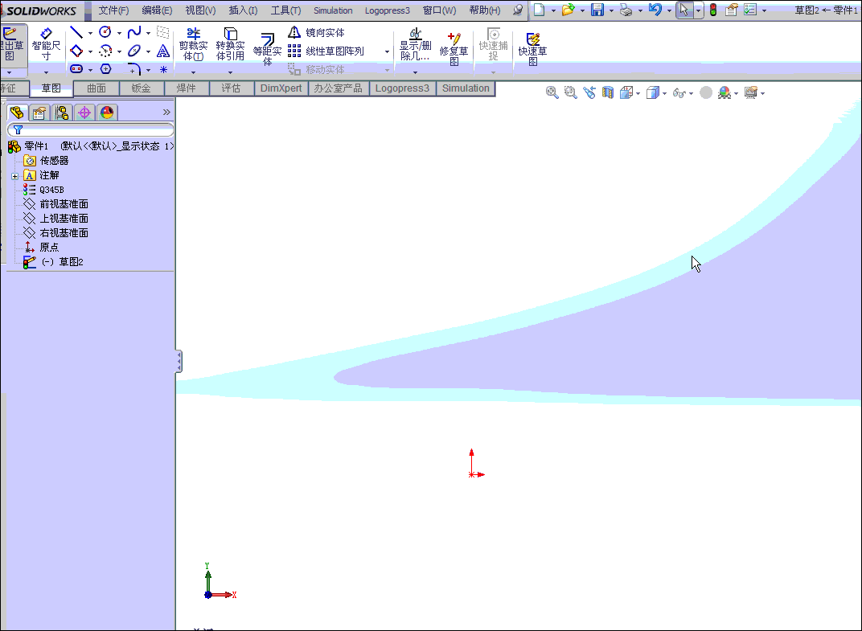The height and width of the screenshot is (631, 862).
Task: Open the 工具(T) menu
Action: click(285, 10)
